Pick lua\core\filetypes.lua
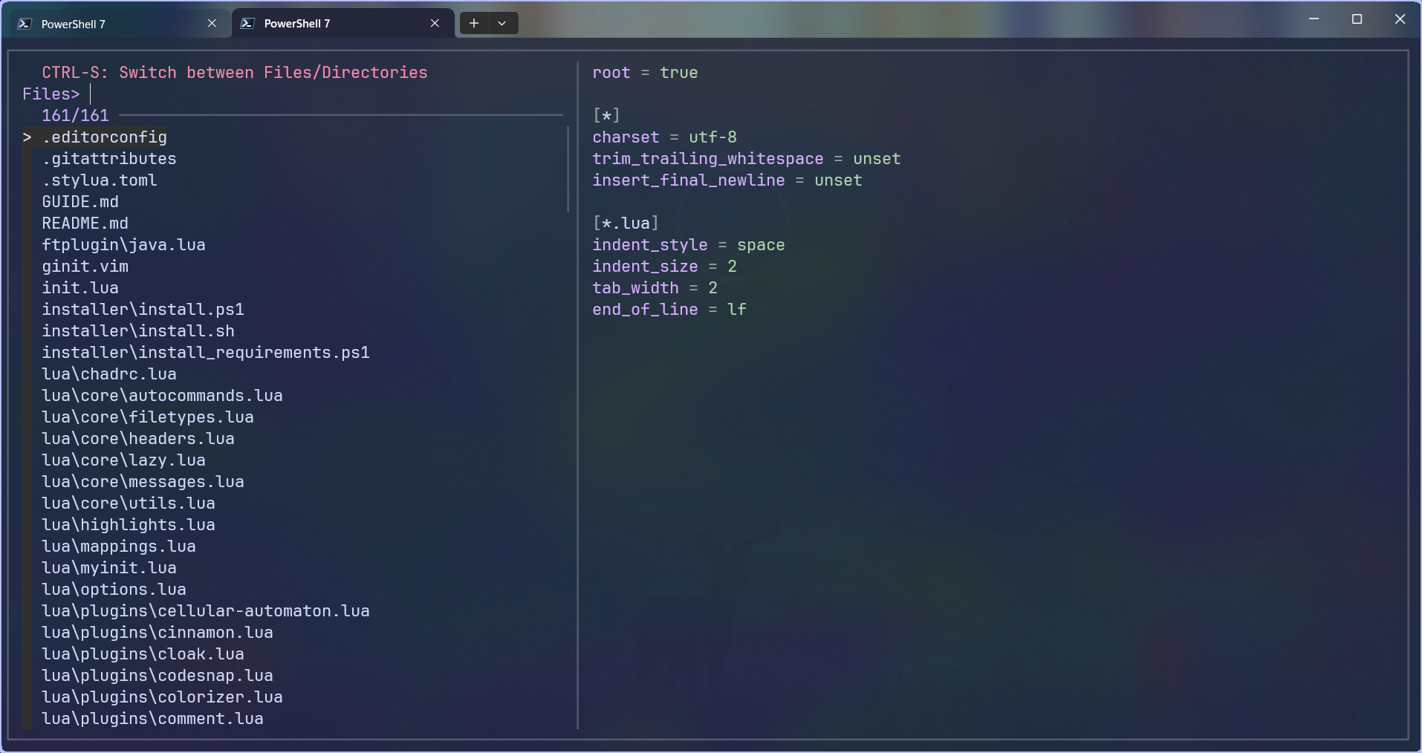Image resolution: width=1422 pixels, height=753 pixels. click(x=148, y=417)
